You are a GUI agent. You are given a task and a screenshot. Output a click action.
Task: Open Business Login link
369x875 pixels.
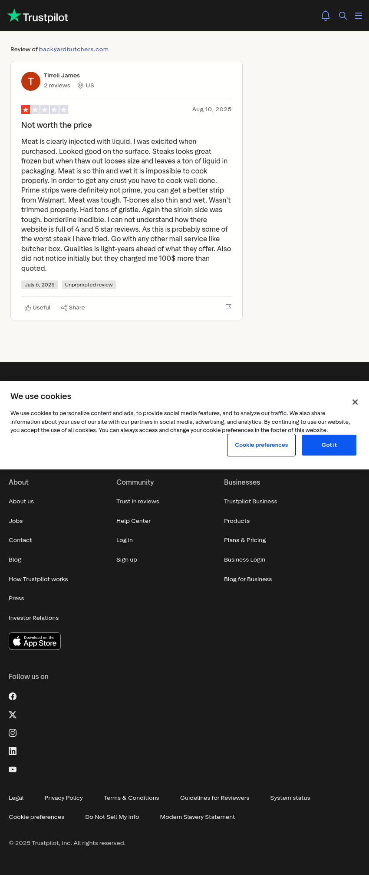coord(244,560)
